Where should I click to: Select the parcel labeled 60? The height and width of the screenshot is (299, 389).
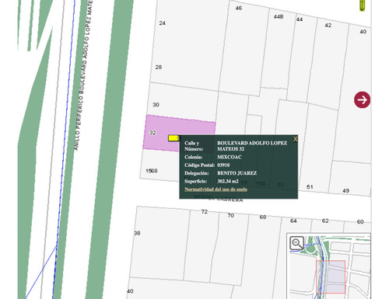click(360, 221)
